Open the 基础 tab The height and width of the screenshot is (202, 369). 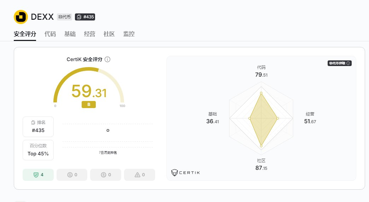coord(70,34)
